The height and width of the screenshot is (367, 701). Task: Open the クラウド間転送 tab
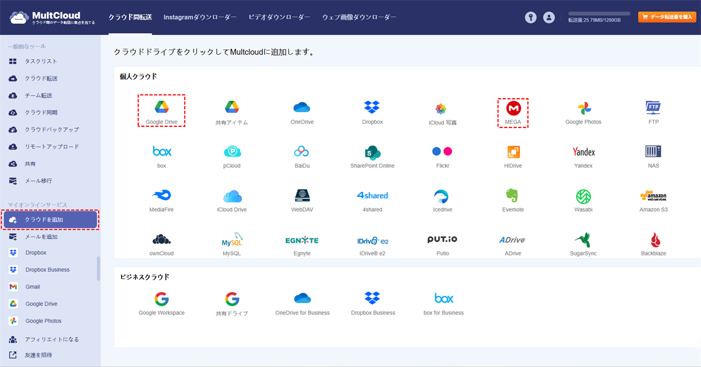click(130, 18)
